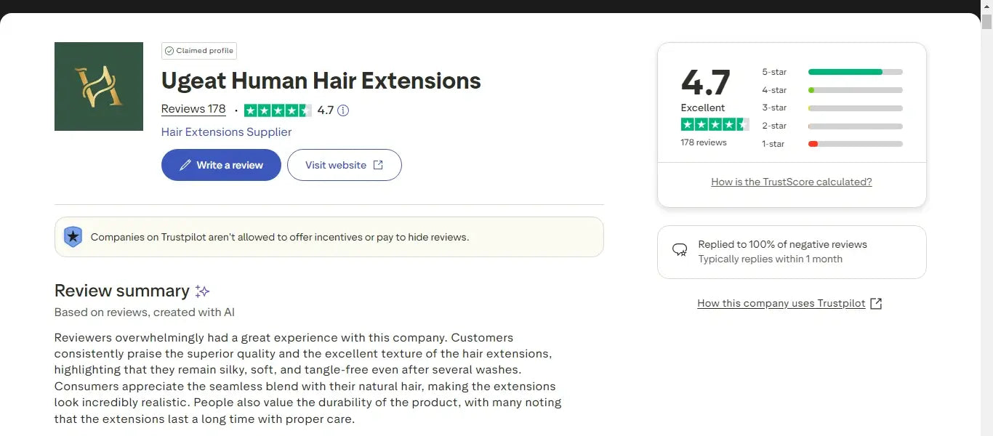Viewport: 993px width, 436px height.
Task: Filter reviews by the 5-star bar
Action: [x=855, y=72]
